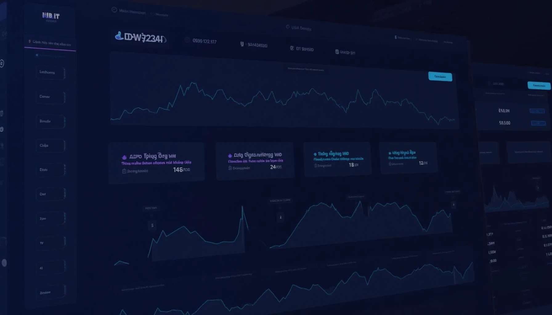Click the 12 value on the fourth card

(421, 163)
